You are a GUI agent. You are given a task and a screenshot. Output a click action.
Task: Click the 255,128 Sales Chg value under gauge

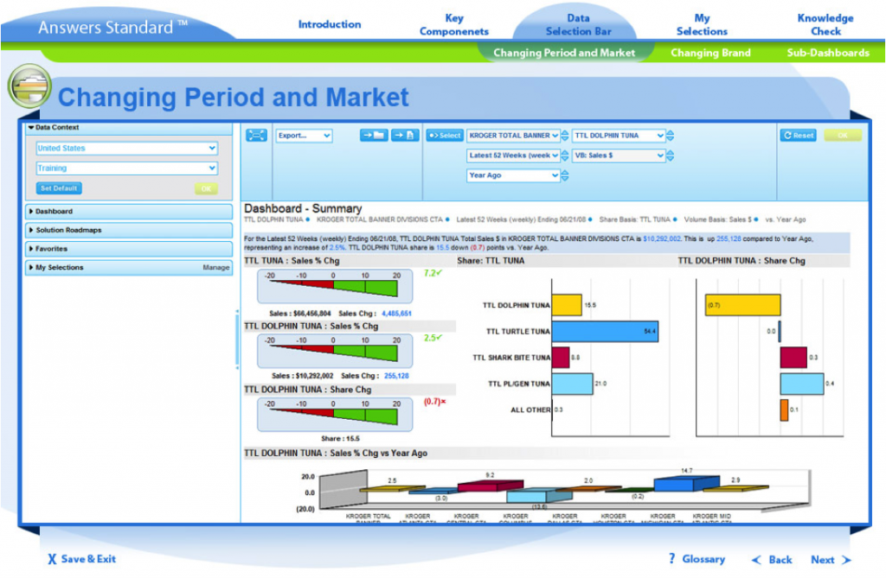pyautogui.click(x=396, y=375)
